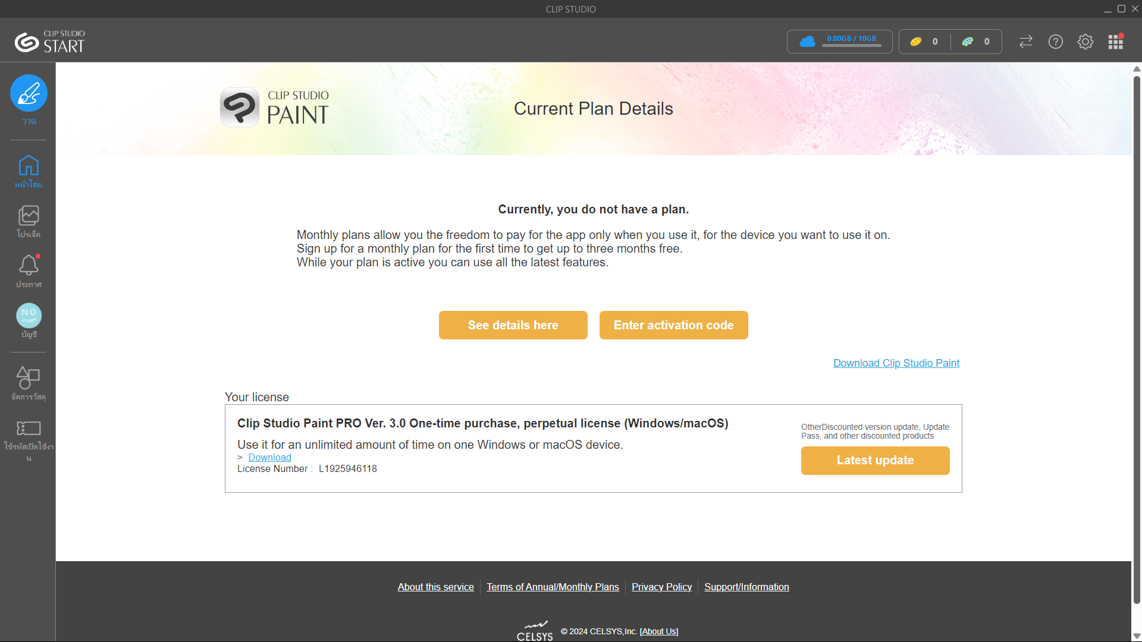Viewport: 1142px width, 642px height.
Task: Click the scrollbar up arrow
Action: (1137, 68)
